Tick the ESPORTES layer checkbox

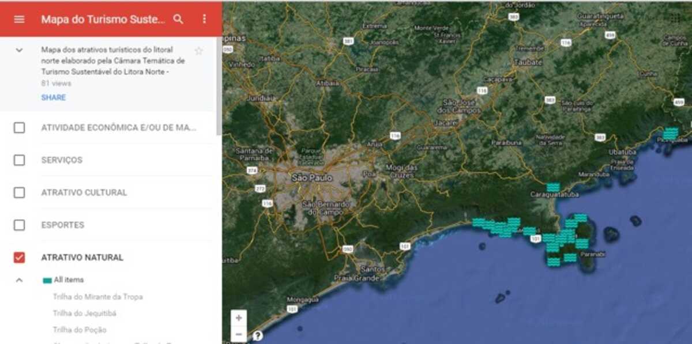19,225
